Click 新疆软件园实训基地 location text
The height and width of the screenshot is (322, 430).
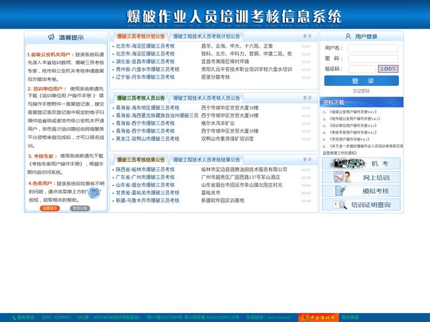223,200
